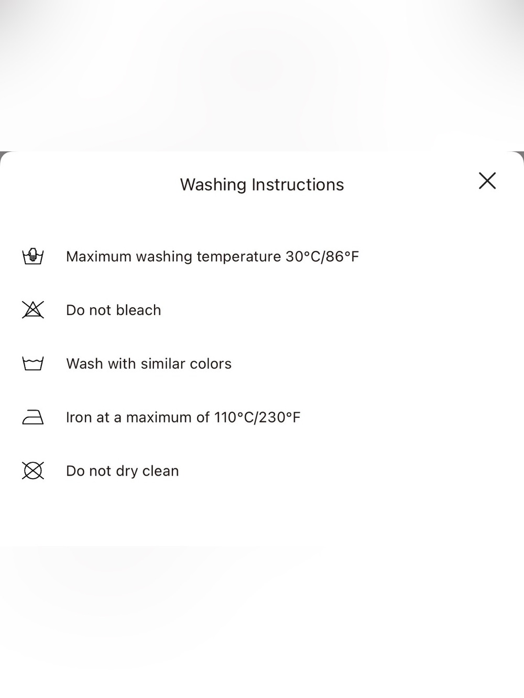Tap the crossed-out dry clean circle icon
524x698 pixels.
pos(33,471)
